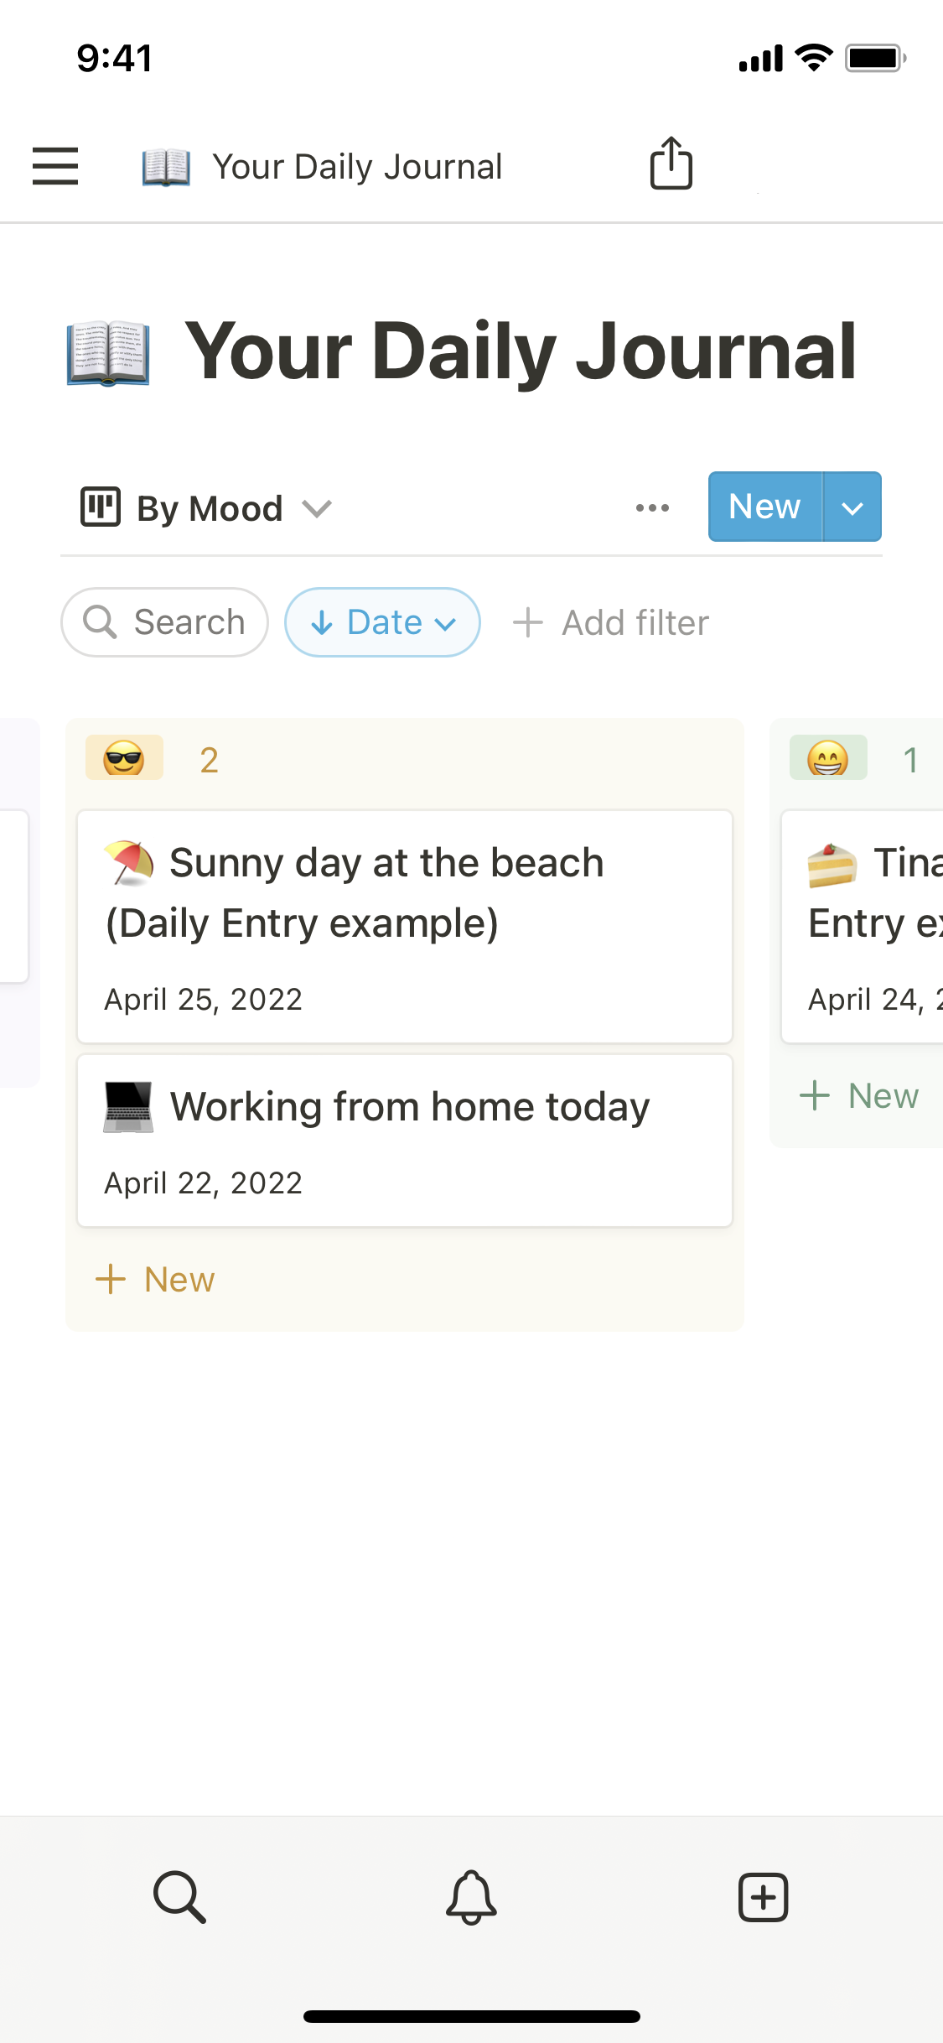
Task: Add New entry under grinning column
Action: click(x=860, y=1096)
